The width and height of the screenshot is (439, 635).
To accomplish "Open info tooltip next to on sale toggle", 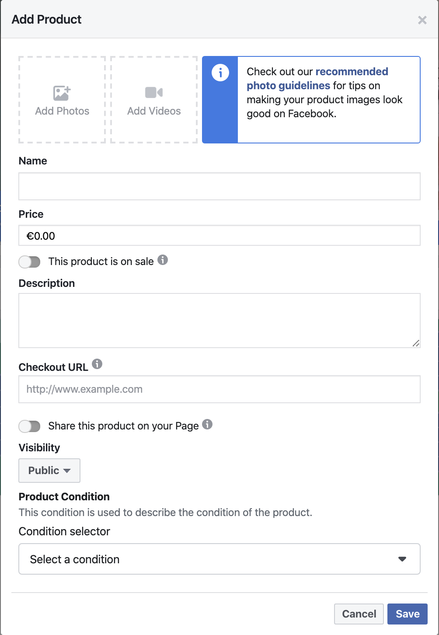I will tap(163, 260).
